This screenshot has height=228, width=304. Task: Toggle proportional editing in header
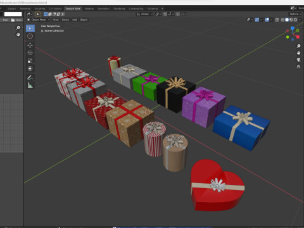coord(178,14)
